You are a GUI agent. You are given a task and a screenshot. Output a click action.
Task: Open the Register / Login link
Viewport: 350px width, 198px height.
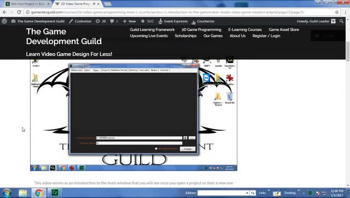tap(266, 36)
